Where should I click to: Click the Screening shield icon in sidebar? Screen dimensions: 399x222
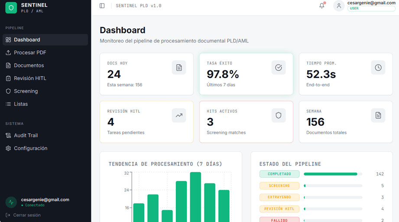(8, 91)
